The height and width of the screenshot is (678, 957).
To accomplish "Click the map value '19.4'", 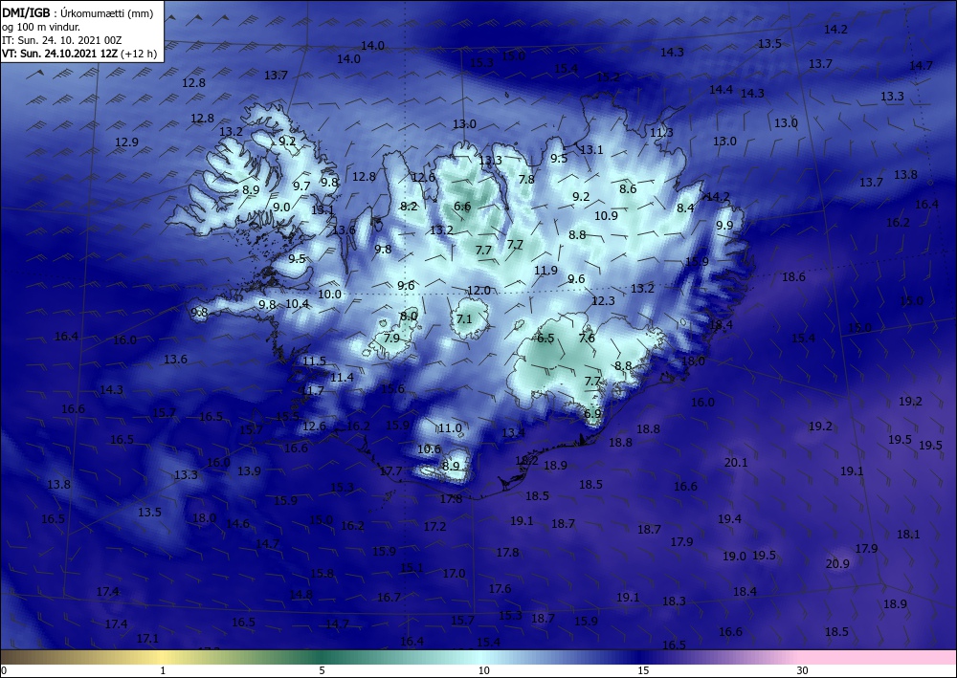I will 729,519.
